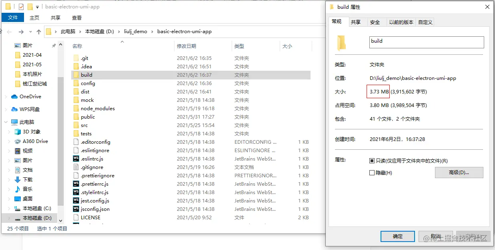
Task: Select the tests folder row
Action: point(190,134)
